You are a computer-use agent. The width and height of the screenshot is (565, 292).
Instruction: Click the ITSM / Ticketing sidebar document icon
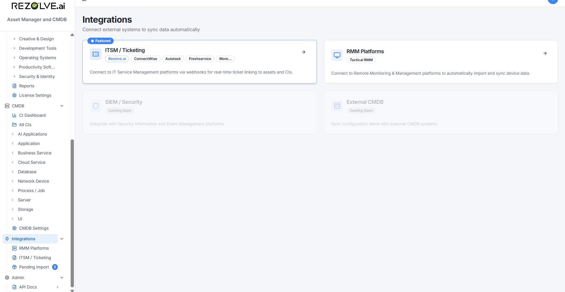click(x=14, y=258)
